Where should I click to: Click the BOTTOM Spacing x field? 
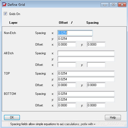86,94
